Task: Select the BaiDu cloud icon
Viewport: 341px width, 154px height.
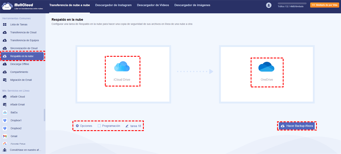Action: [5, 113]
